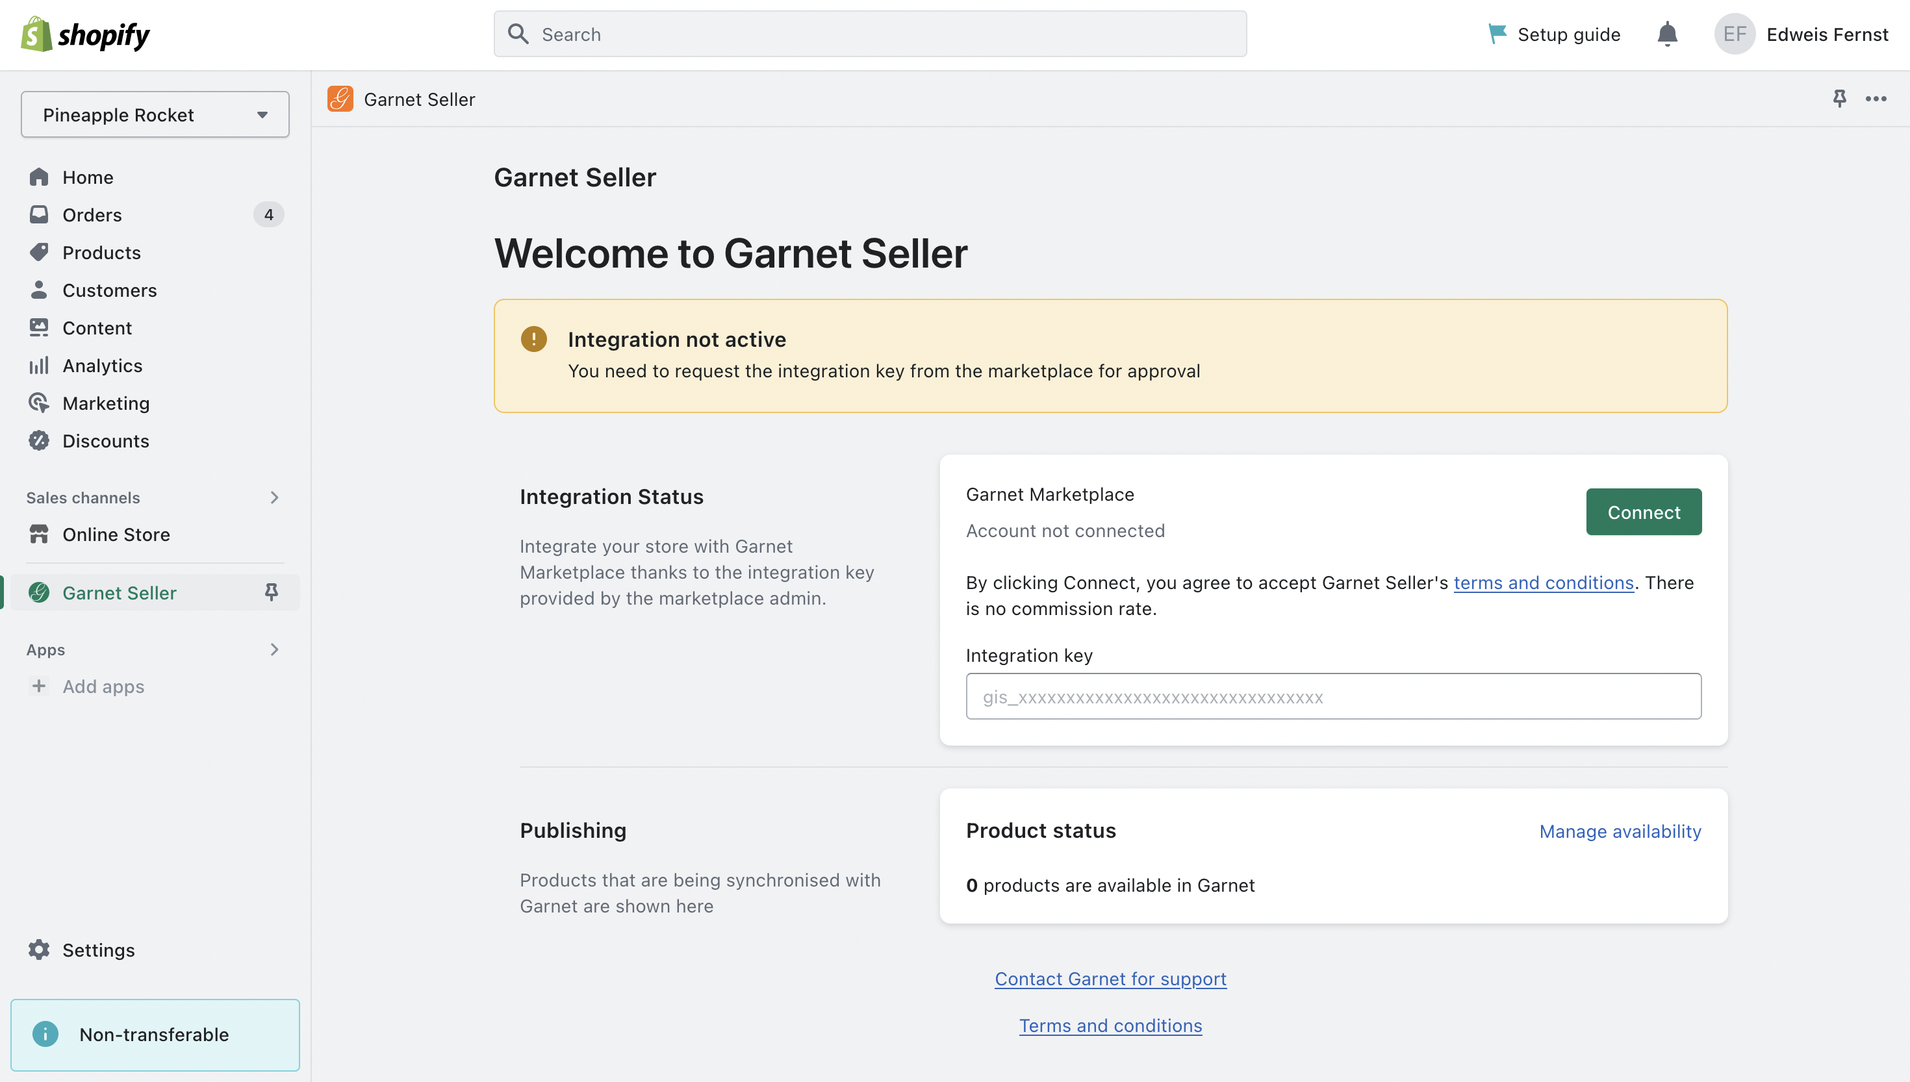Screen dimensions: 1910x1082
Task: Expand the Apps section chevron
Action: [274, 649]
